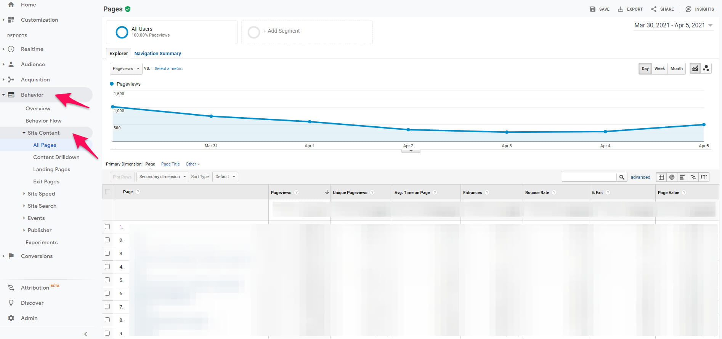The image size is (722, 339).
Task: Click the Select a metric link
Action: click(x=168, y=68)
